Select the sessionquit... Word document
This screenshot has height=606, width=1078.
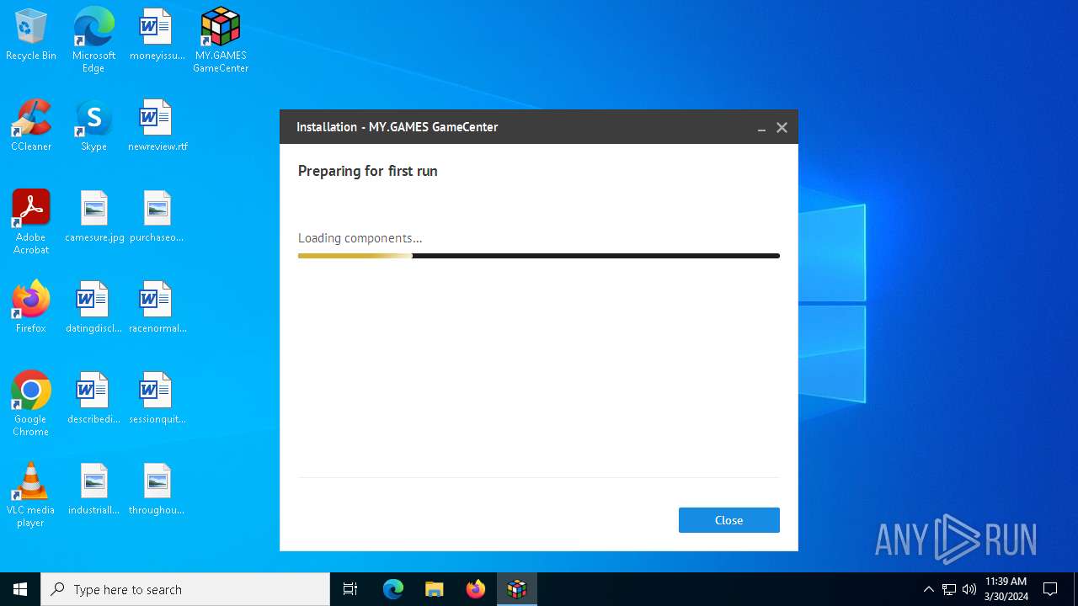pyautogui.click(x=157, y=399)
